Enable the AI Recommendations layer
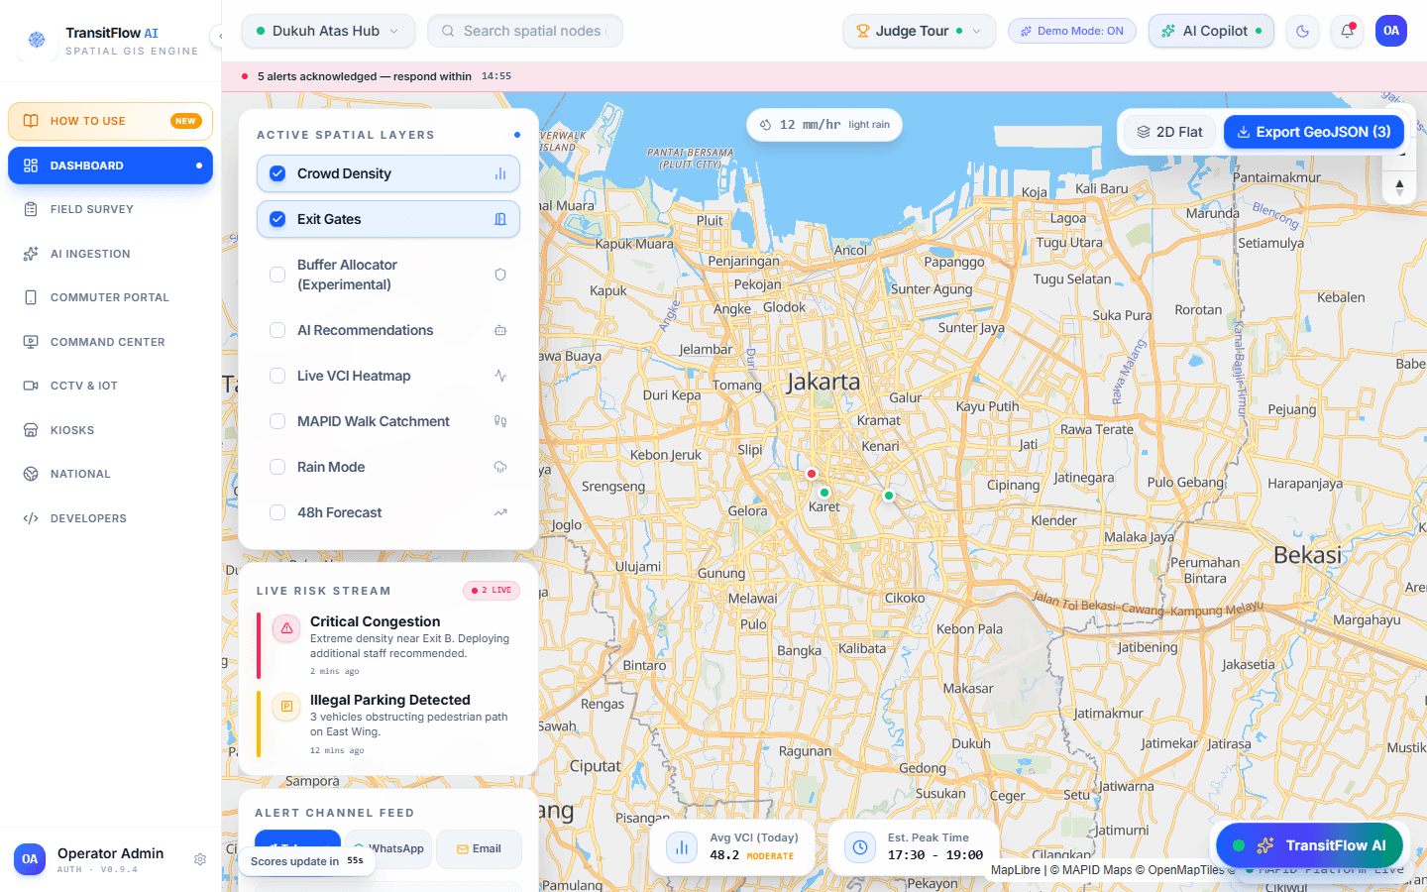Image resolution: width=1427 pixels, height=892 pixels. pyautogui.click(x=277, y=330)
